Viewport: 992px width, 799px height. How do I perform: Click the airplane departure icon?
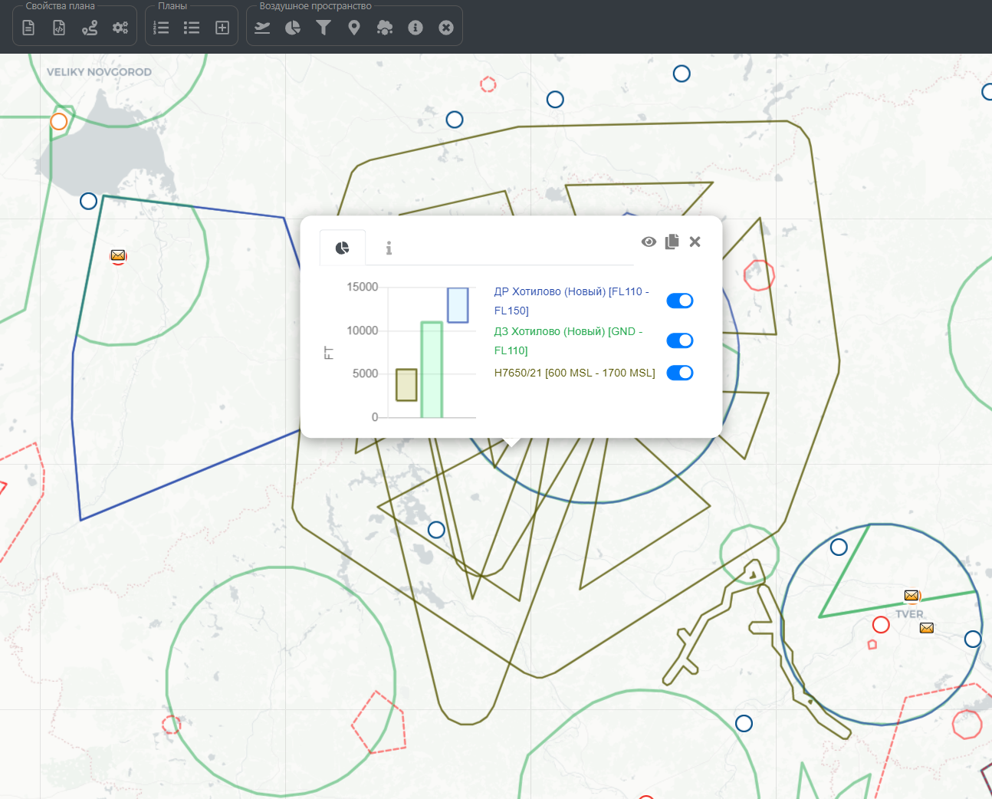click(262, 28)
